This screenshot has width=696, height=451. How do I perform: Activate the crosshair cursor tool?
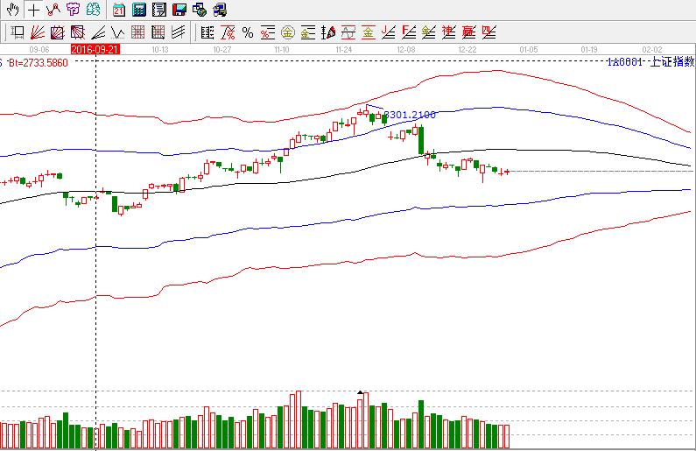point(32,11)
